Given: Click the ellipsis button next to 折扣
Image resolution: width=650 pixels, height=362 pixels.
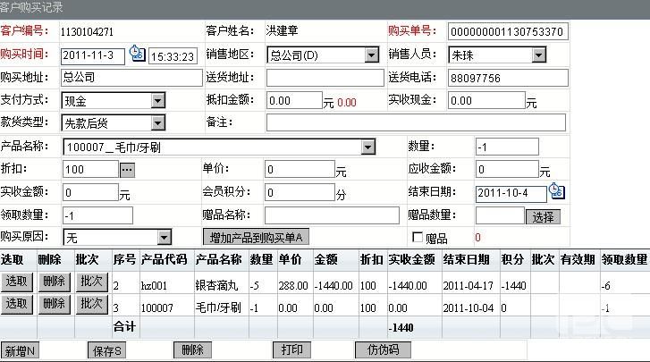Looking at the screenshot, I should 127,169.
